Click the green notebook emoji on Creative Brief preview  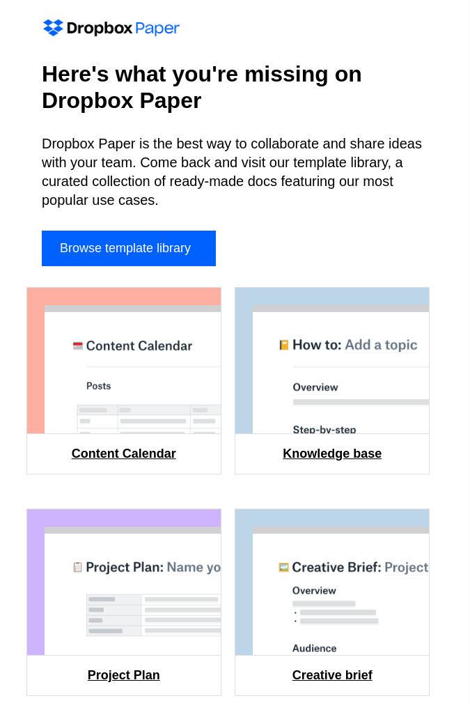[284, 566]
